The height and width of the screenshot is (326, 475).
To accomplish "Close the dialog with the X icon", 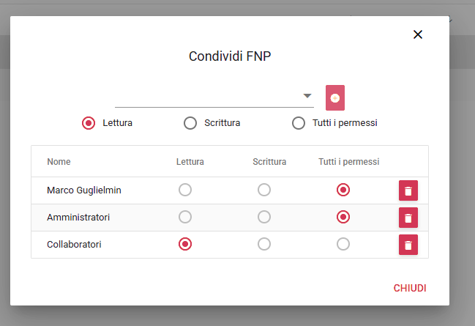I will click(x=418, y=34).
